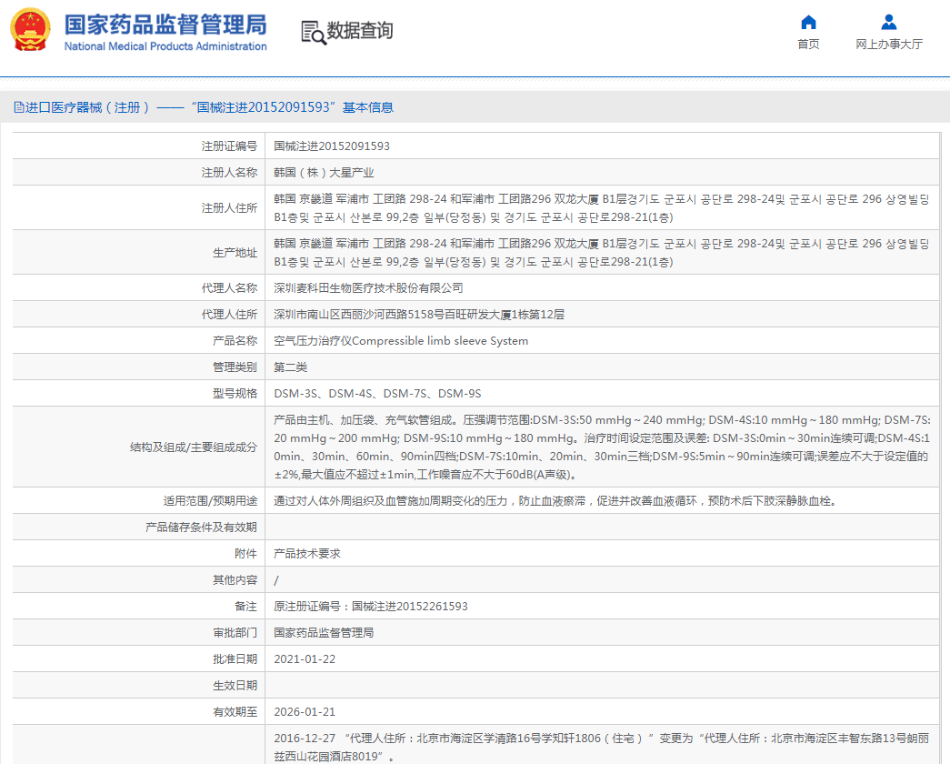Click the approval date 2021-01-22
The height and width of the screenshot is (764, 950).
[305, 658]
